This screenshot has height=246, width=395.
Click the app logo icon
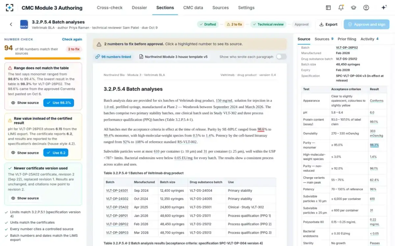pyautogui.click(x=10, y=8)
